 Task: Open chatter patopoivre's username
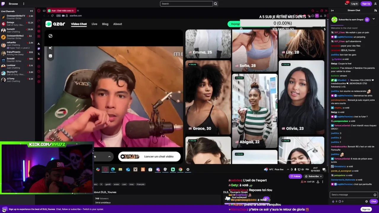point(340,175)
